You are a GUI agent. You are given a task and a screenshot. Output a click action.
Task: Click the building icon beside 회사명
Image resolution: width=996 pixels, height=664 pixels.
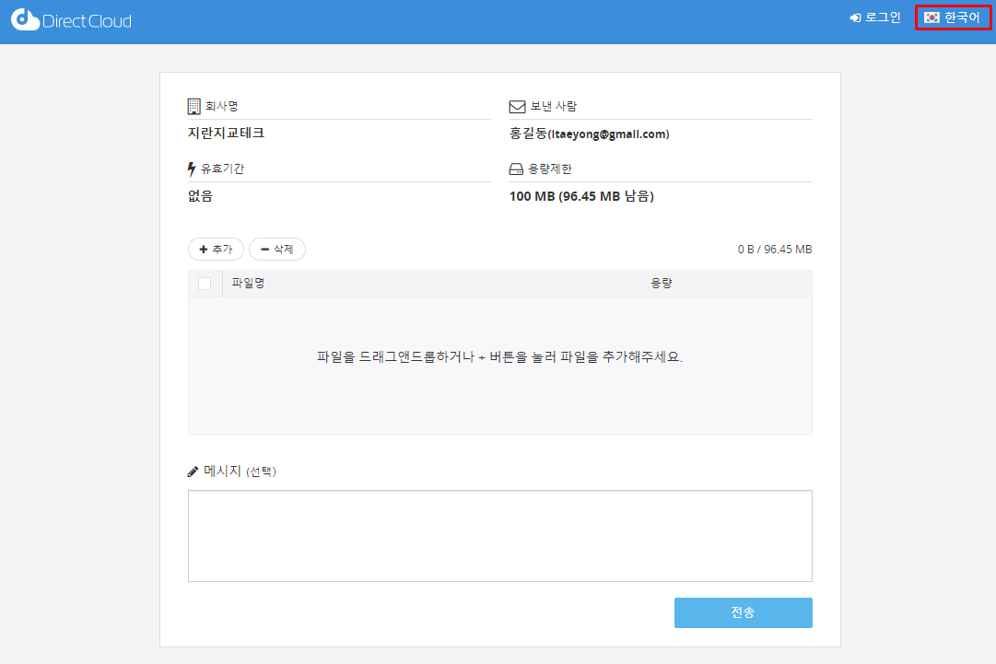tap(193, 106)
